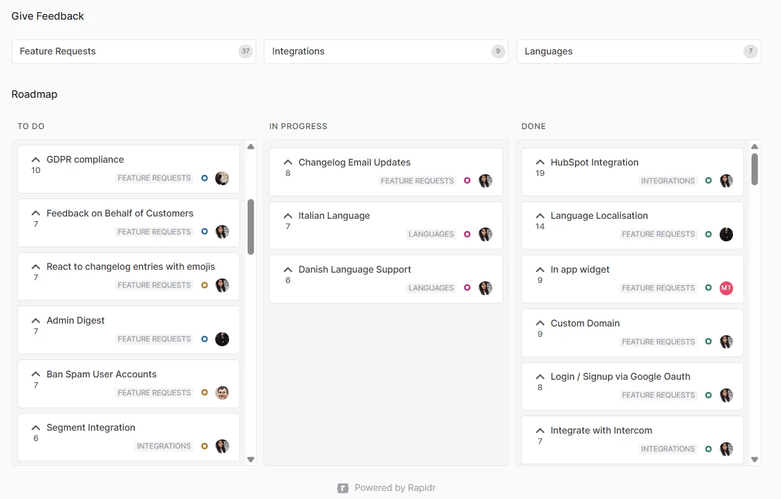The image size is (781, 499).
Task: Open the Feedback on Behalf of Customers post
Action: click(120, 214)
